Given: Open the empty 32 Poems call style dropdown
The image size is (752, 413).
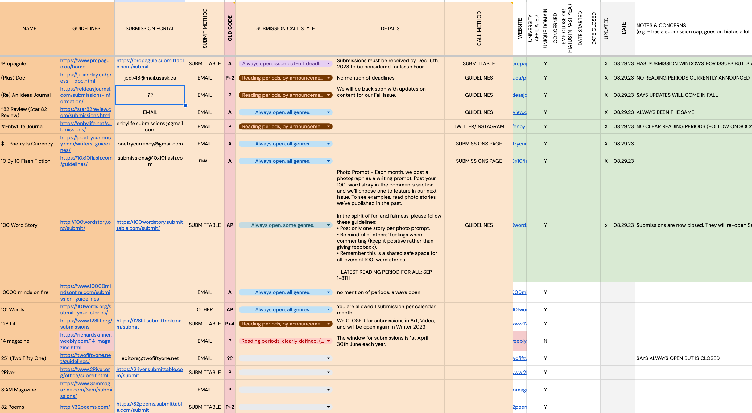Looking at the screenshot, I should [x=285, y=407].
